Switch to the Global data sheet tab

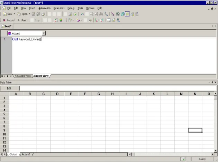(x=13, y=154)
